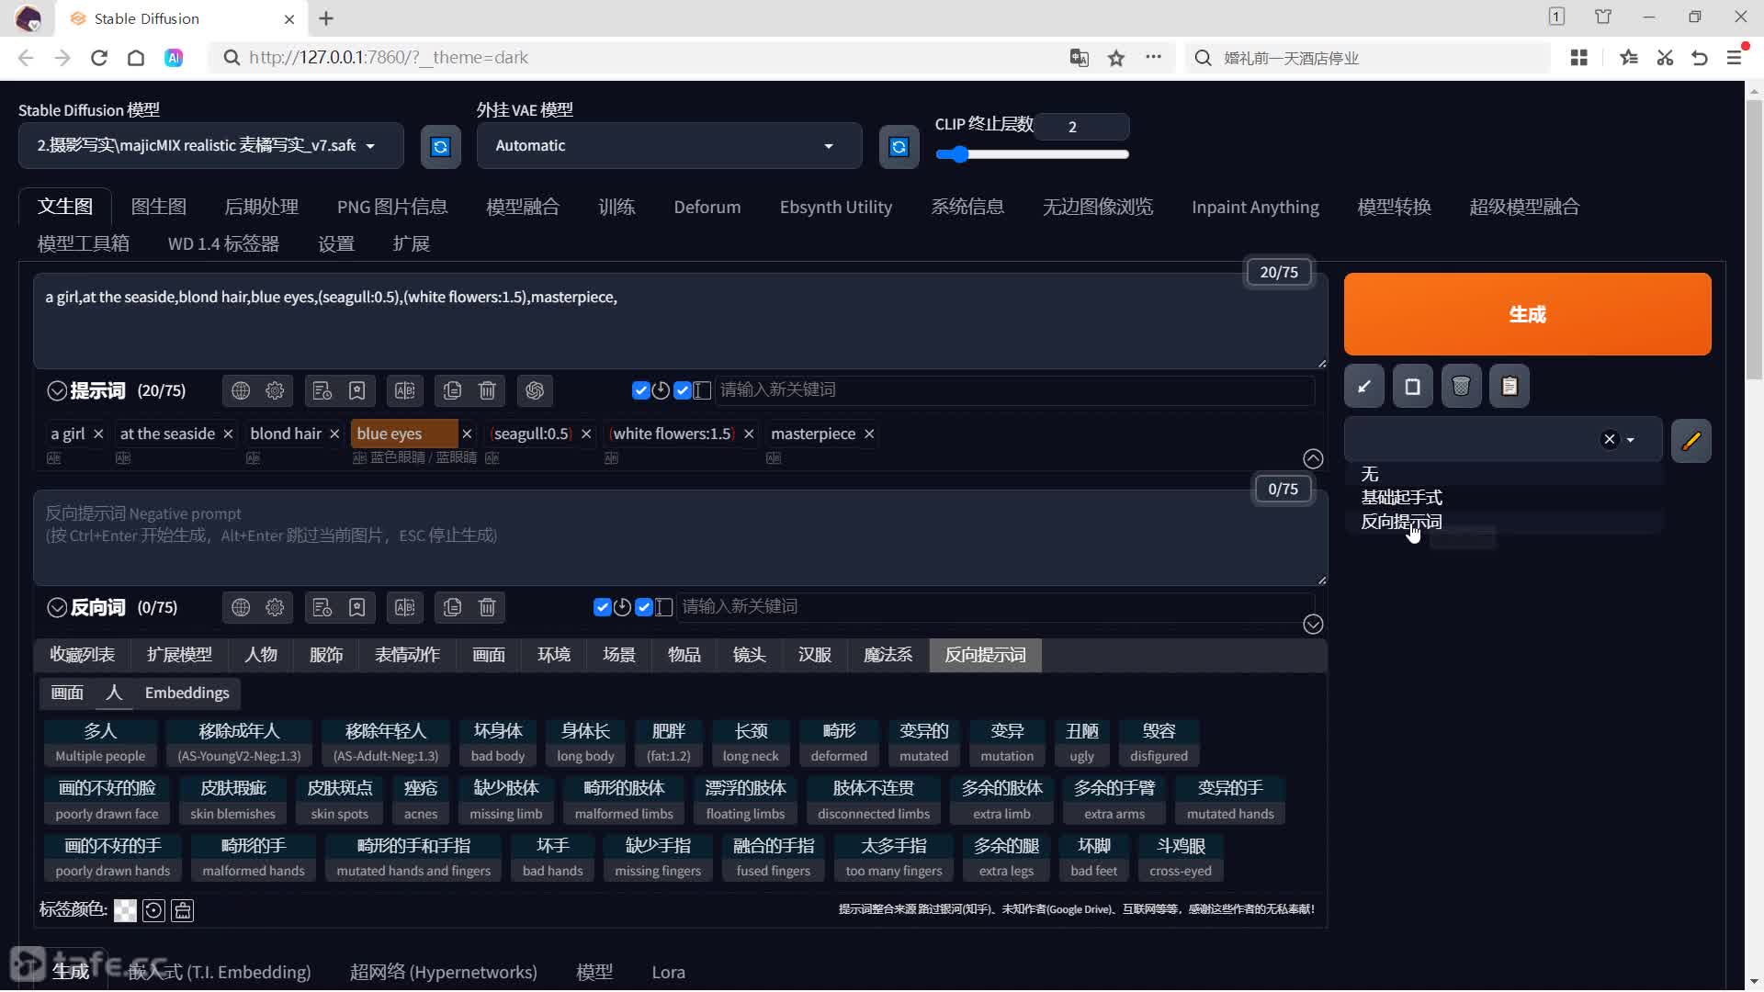The width and height of the screenshot is (1764, 992).
Task: Refresh the VAE model list
Action: pos(899,147)
